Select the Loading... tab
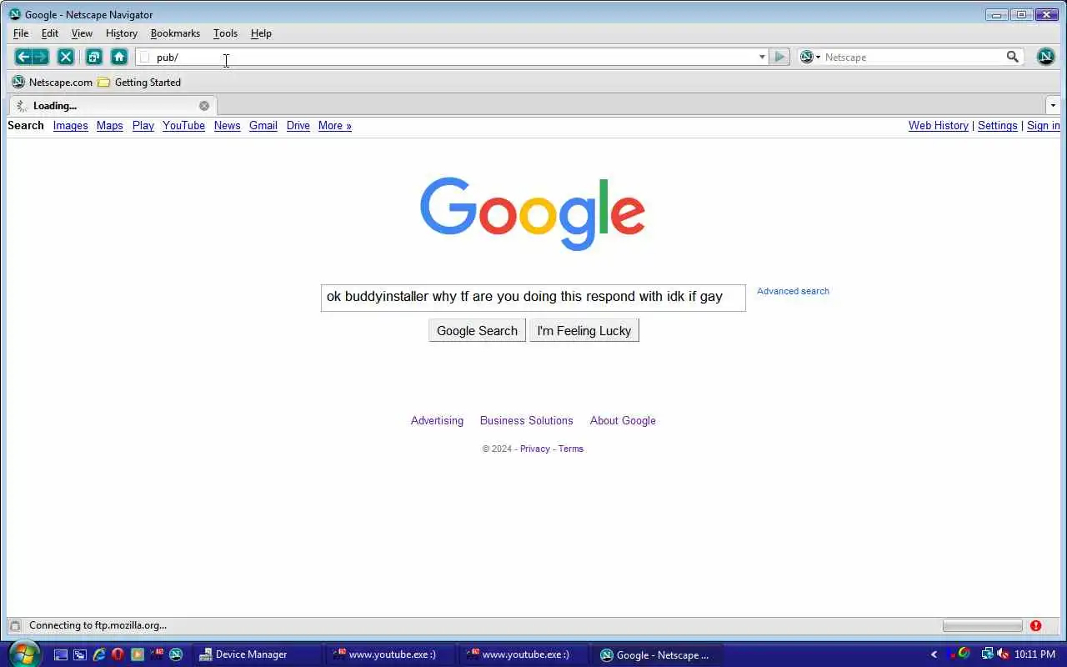 pos(113,106)
